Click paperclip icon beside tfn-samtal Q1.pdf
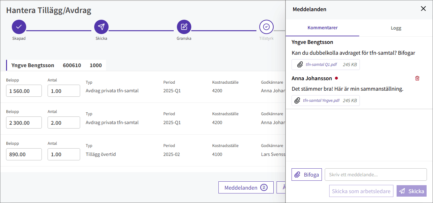The height and width of the screenshot is (203, 433). point(300,65)
